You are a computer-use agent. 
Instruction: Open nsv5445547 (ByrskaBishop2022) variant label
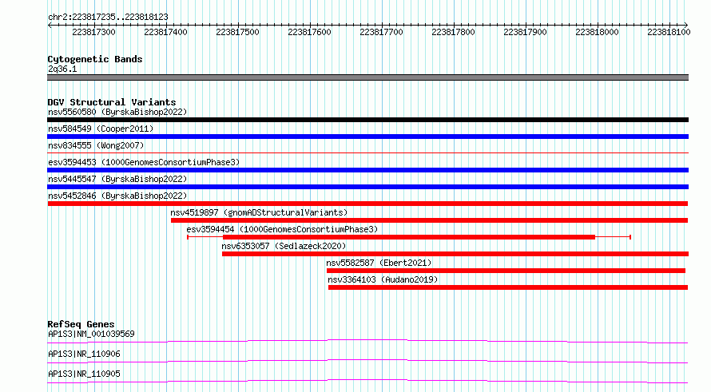pyautogui.click(x=117, y=179)
